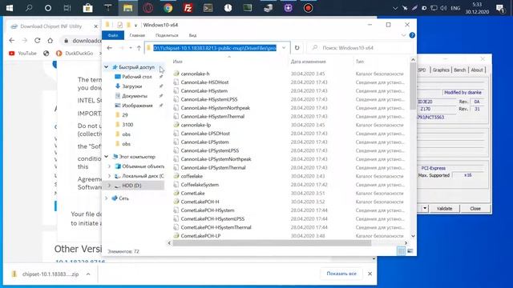513x288 pixels.
Task: Open the Windows Start menu
Action: (10, 8)
